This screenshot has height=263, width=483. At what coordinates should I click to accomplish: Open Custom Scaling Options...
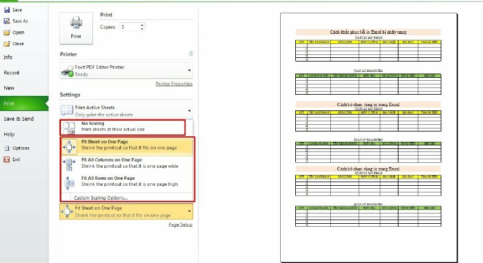(x=101, y=198)
